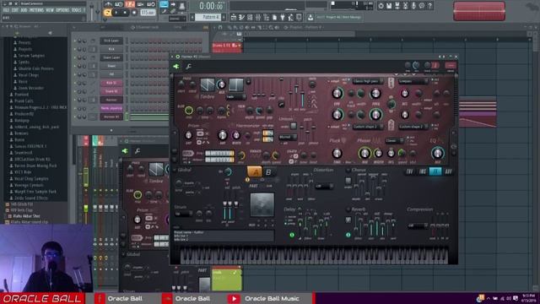Toggle the blue typing keyboard to piano icon

click(x=164, y=4)
